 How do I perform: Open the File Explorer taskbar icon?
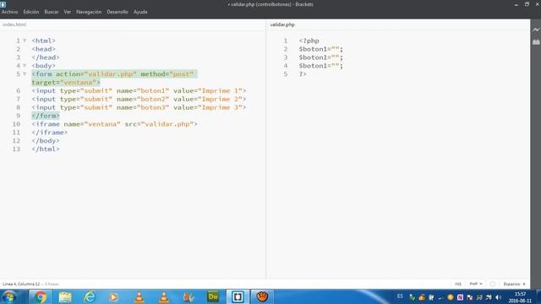(x=65, y=296)
